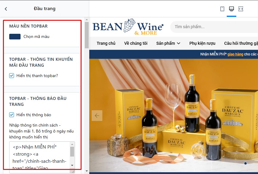Toggle Hiển thị thanh topbar checkbox

[x=12, y=76]
